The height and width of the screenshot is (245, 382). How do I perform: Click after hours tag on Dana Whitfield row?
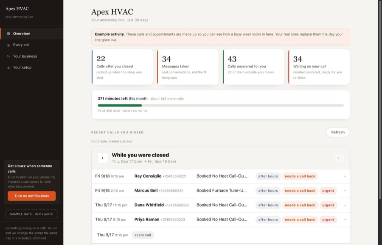pyautogui.click(x=268, y=205)
